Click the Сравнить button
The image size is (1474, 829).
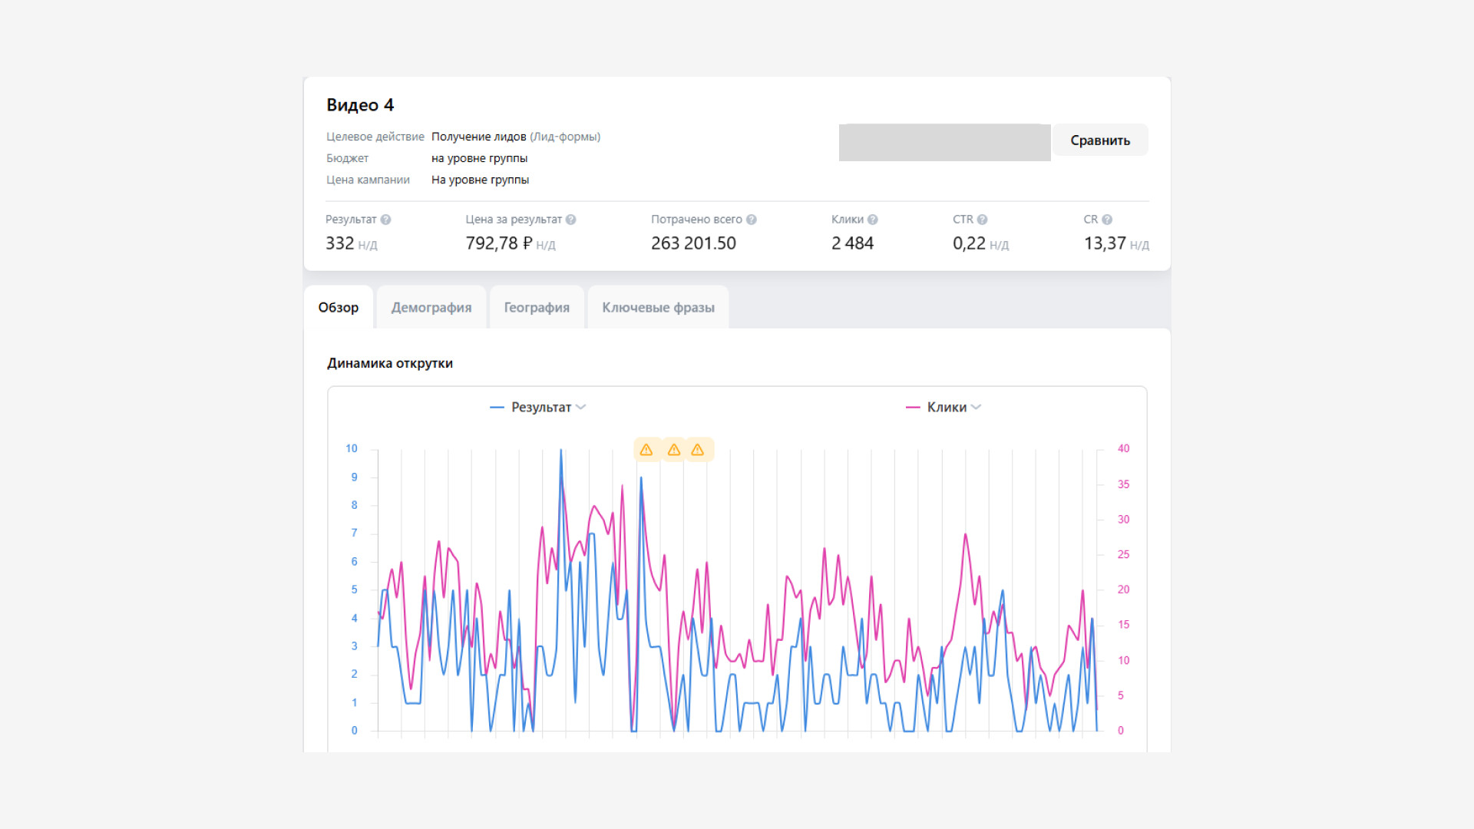click(1100, 140)
